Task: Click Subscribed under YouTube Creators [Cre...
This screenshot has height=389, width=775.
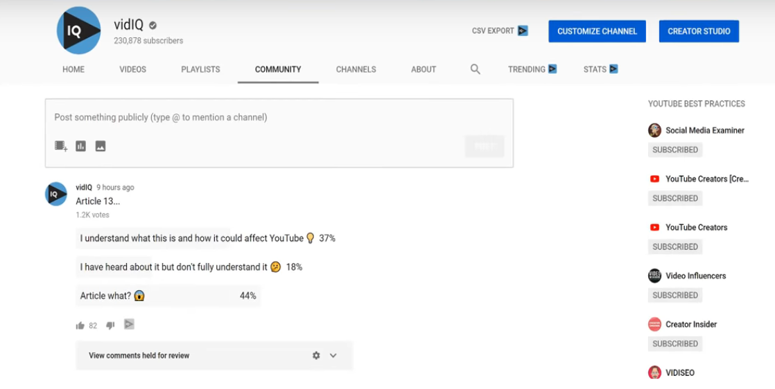Action: (675, 198)
